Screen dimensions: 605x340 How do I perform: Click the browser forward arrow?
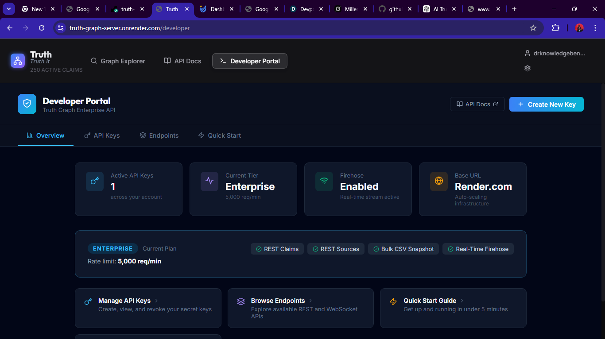[26, 28]
